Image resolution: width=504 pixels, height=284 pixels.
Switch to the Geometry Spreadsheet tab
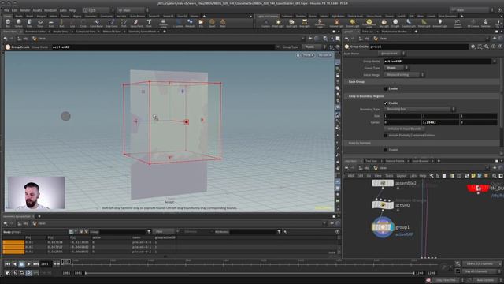142,32
